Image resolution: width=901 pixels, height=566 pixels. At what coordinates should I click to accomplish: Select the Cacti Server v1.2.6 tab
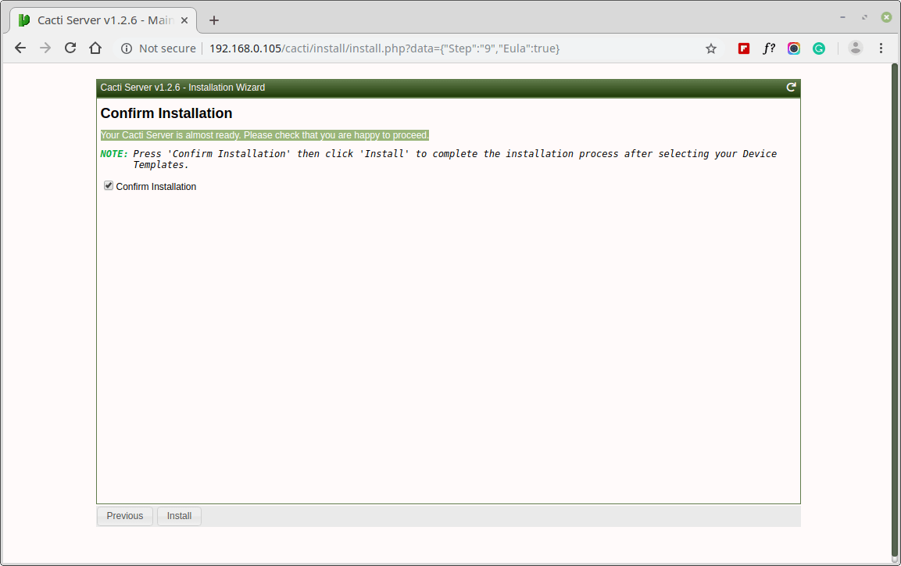tap(103, 20)
